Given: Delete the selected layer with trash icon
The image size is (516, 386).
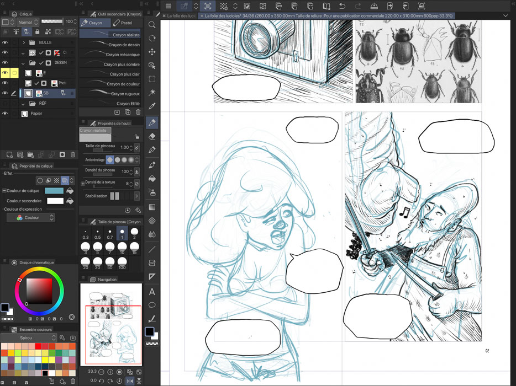Looking at the screenshot, I should point(73,155).
